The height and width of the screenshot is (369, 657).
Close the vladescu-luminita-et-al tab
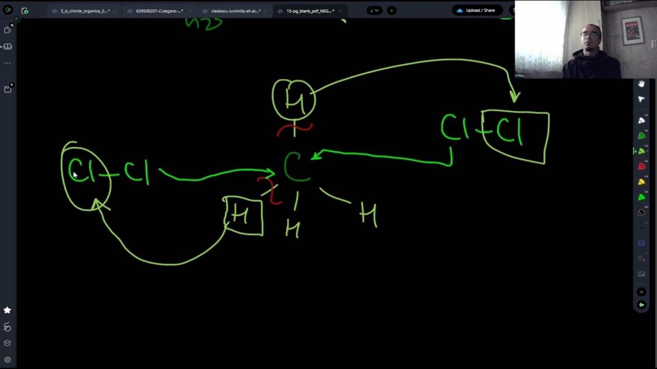265,11
